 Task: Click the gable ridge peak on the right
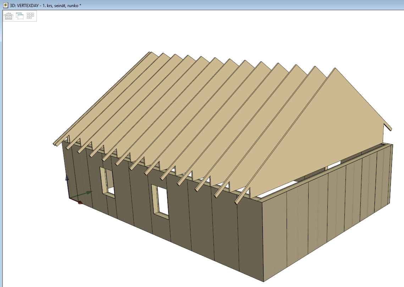(334, 69)
